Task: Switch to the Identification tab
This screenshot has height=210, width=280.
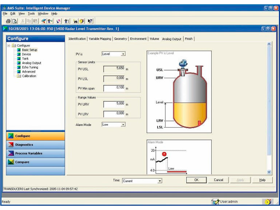Action: pyautogui.click(x=77, y=39)
